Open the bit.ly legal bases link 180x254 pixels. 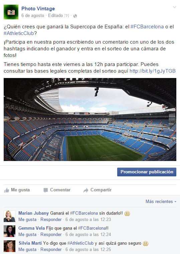[x=153, y=71]
